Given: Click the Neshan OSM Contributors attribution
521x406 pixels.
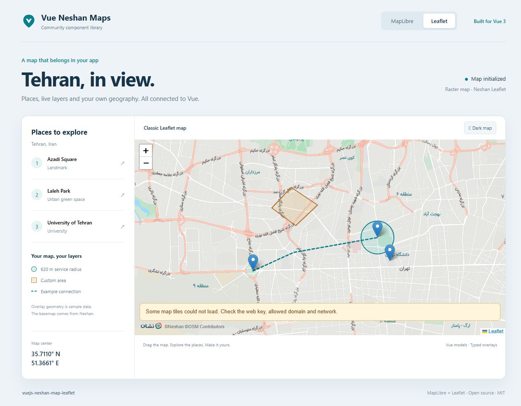Looking at the screenshot, I should 194,327.
